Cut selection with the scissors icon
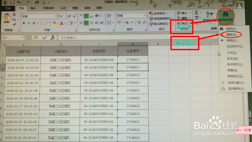 tap(14, 14)
